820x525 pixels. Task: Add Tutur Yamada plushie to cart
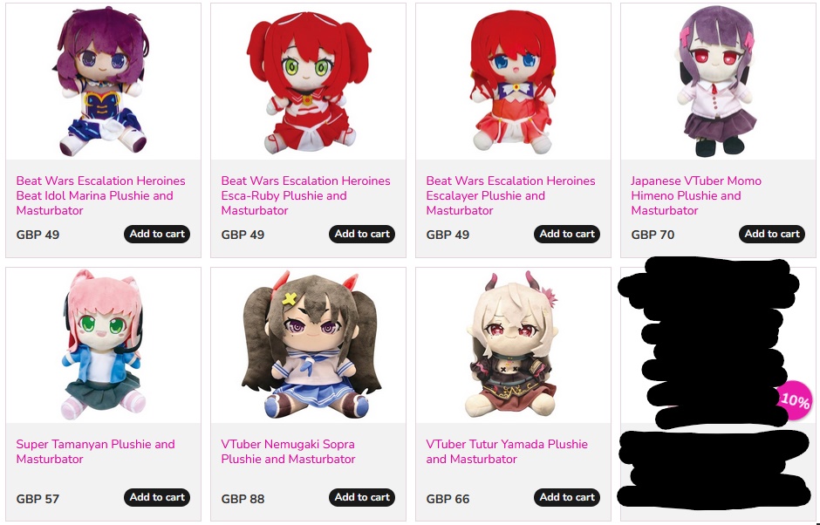point(567,497)
